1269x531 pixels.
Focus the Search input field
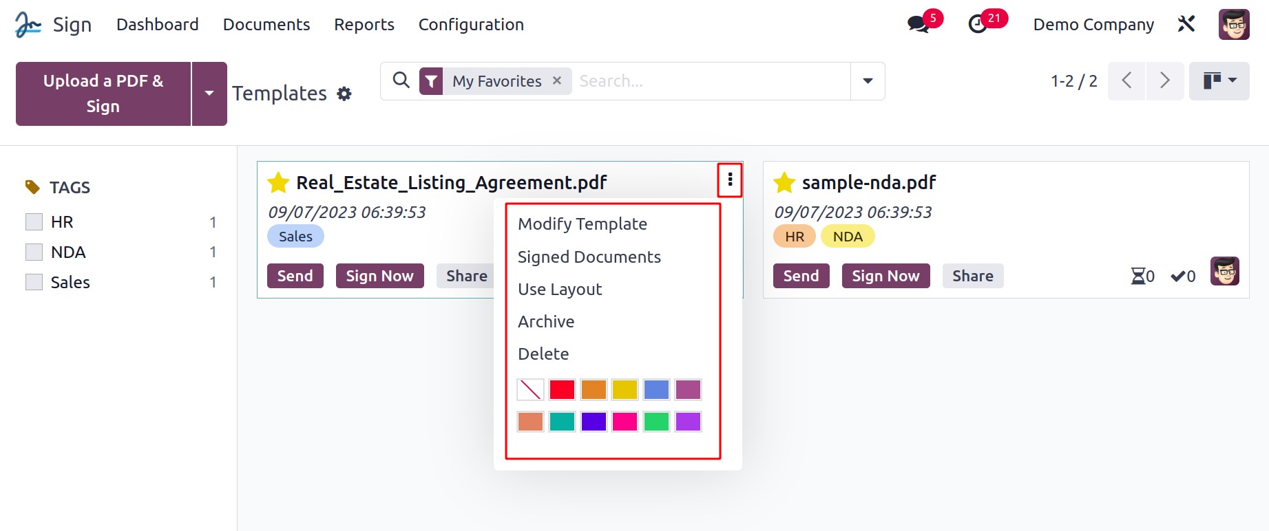click(713, 81)
